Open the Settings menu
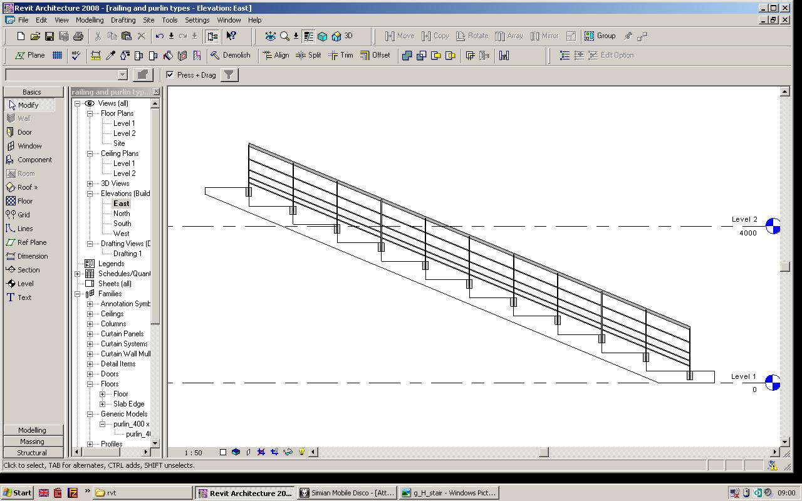Image resolution: width=802 pixels, height=501 pixels. tap(197, 20)
